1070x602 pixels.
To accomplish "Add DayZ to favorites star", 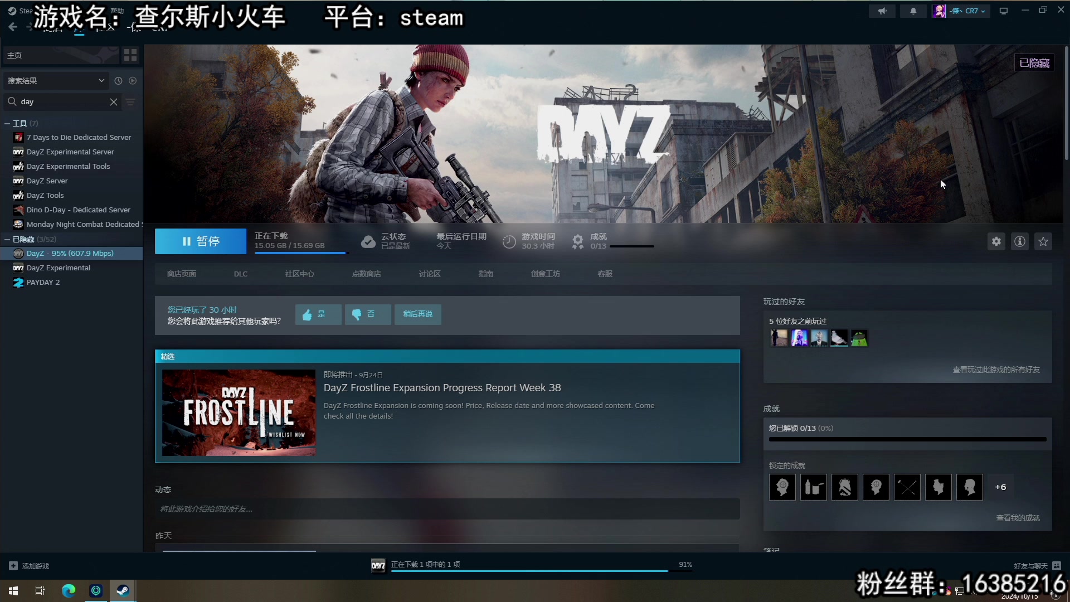I will pos(1043,241).
